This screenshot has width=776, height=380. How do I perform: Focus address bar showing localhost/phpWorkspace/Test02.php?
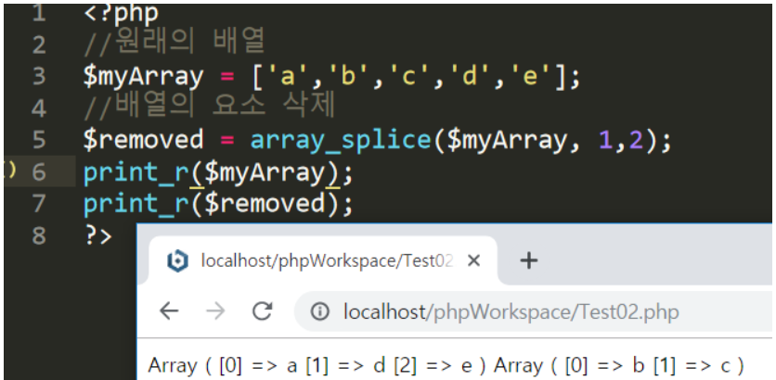pos(532,311)
